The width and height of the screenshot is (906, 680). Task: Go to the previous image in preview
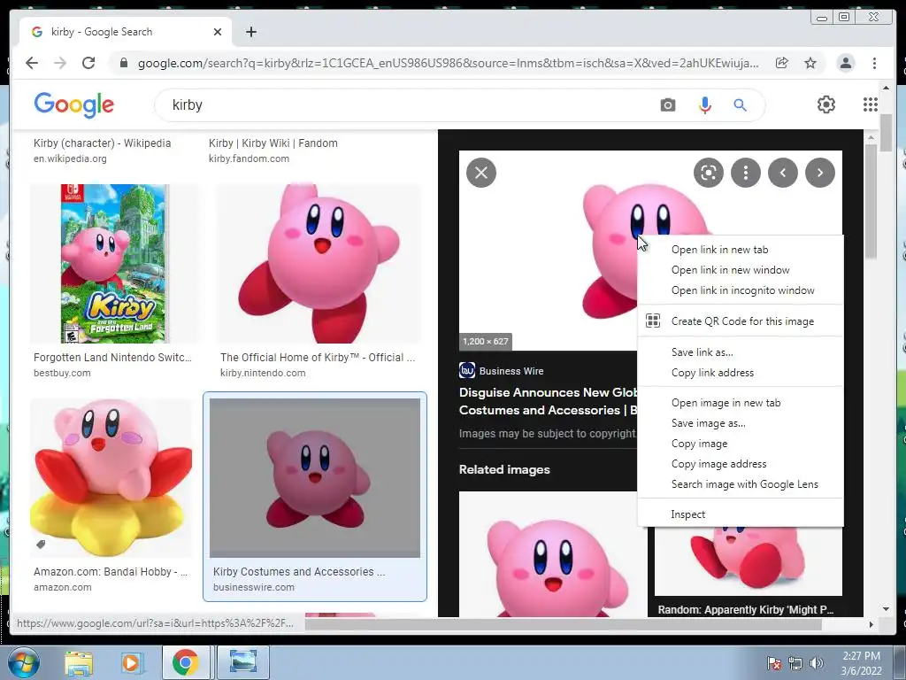(783, 173)
